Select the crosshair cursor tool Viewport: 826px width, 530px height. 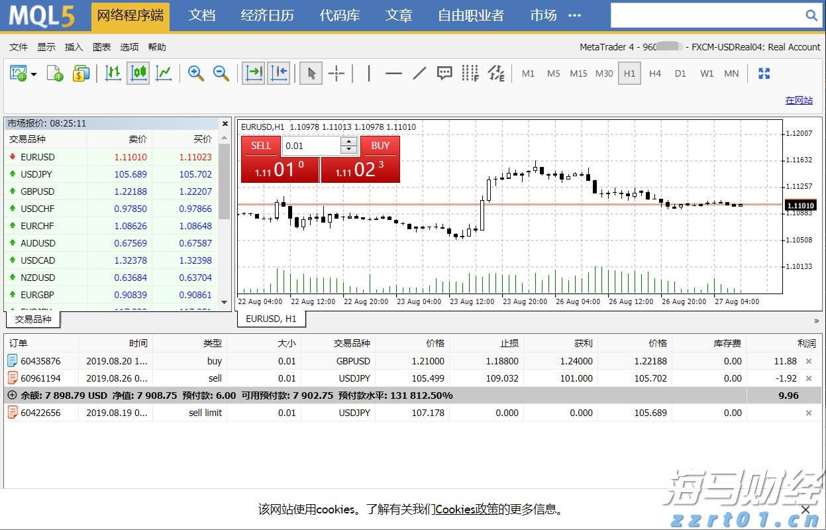[336, 73]
